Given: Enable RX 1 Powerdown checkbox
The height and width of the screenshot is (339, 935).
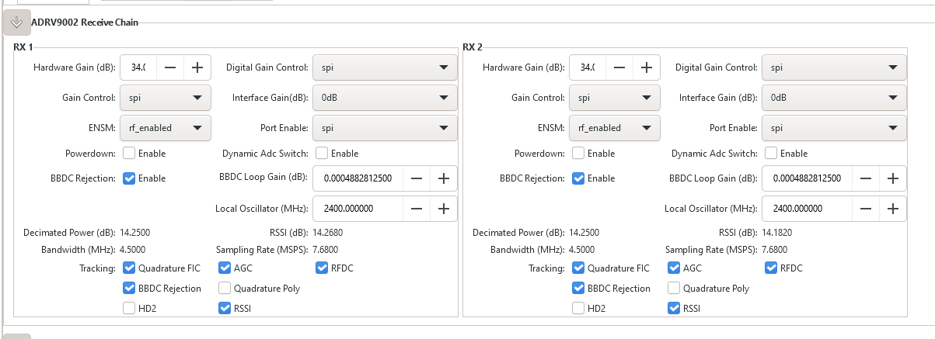Looking at the screenshot, I should coord(129,154).
